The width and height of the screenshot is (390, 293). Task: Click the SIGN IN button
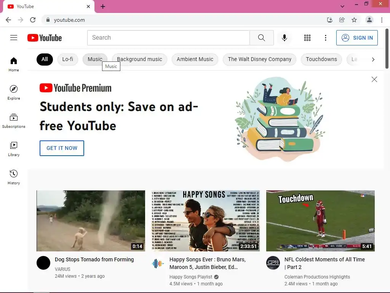tap(357, 38)
